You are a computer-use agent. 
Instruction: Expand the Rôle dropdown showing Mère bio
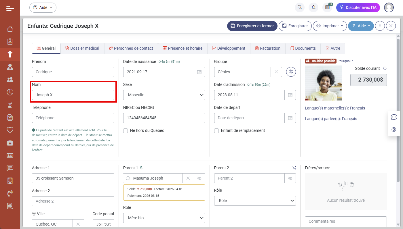tap(164, 218)
